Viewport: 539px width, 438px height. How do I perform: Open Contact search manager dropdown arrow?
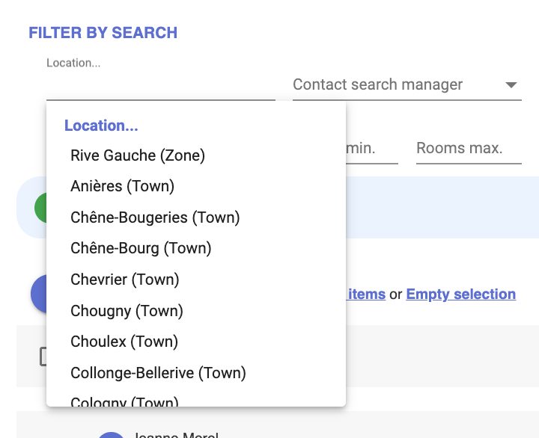pos(511,84)
